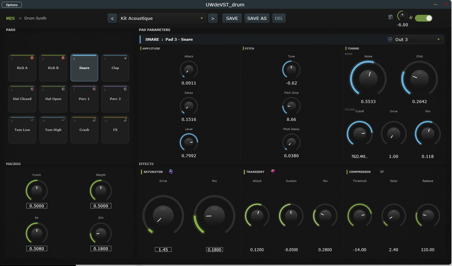Click the icon left of the power toggle
The width and height of the screenshot is (452, 266).
[x=411, y=18]
